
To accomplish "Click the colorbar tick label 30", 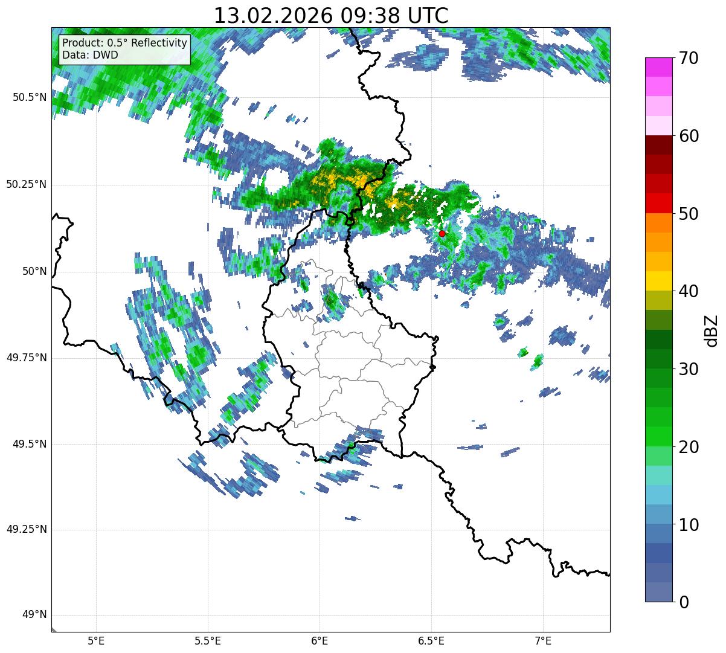I will coord(689,369).
